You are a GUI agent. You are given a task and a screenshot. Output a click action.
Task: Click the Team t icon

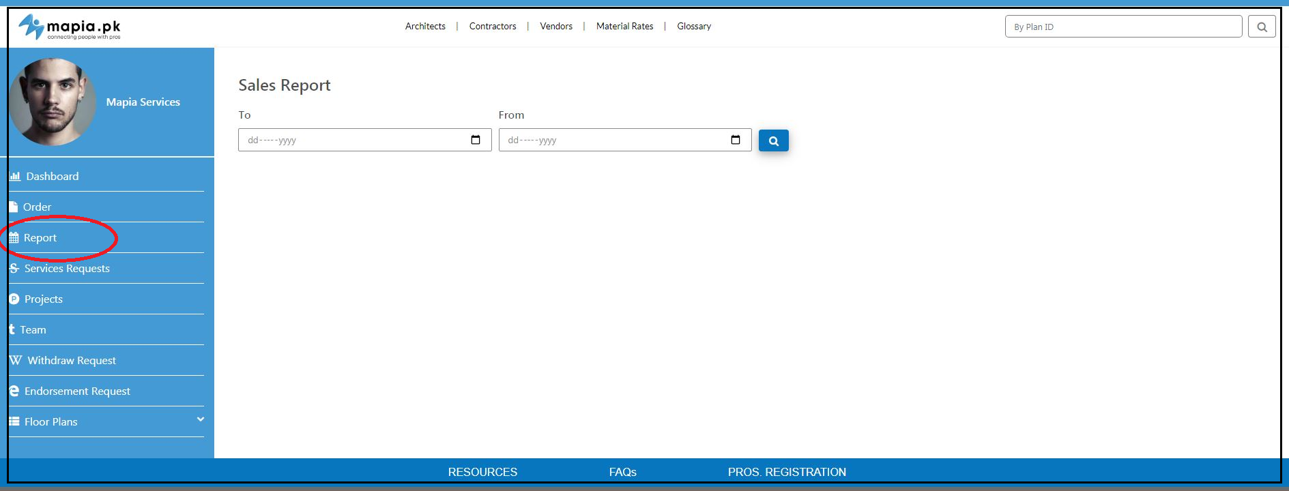click(x=12, y=329)
